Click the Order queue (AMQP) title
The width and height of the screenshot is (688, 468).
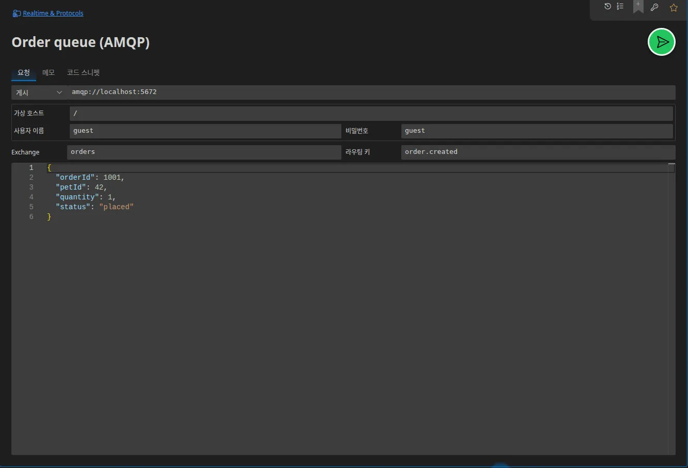click(x=81, y=42)
